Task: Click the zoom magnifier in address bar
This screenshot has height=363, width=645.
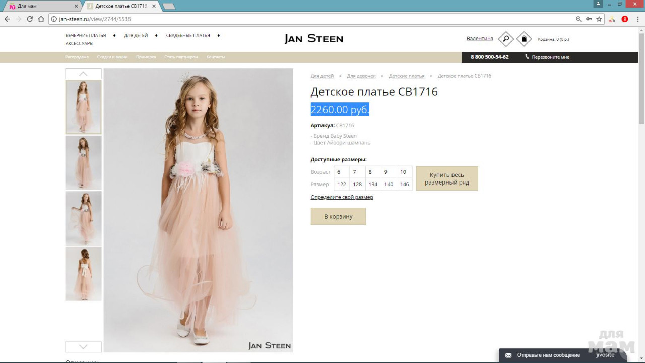Action: 578,19
